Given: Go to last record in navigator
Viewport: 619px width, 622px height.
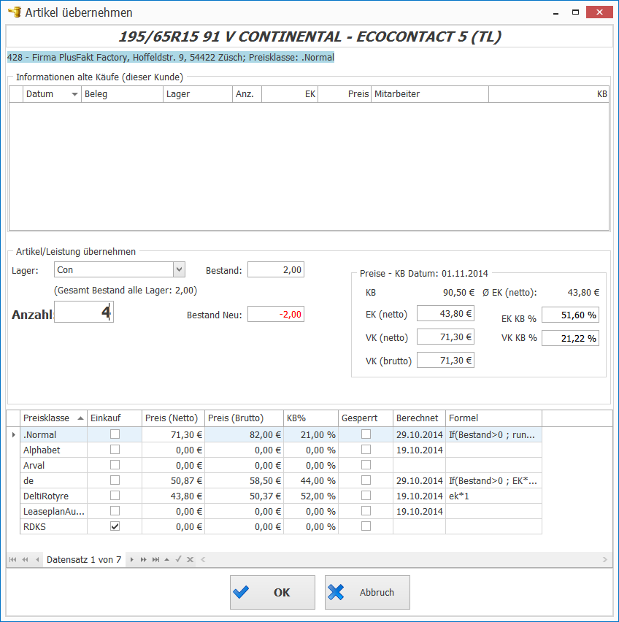Looking at the screenshot, I should 155,559.
